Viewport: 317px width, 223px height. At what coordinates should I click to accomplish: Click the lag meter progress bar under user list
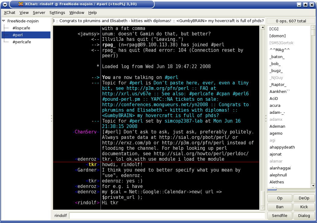(x=291, y=190)
